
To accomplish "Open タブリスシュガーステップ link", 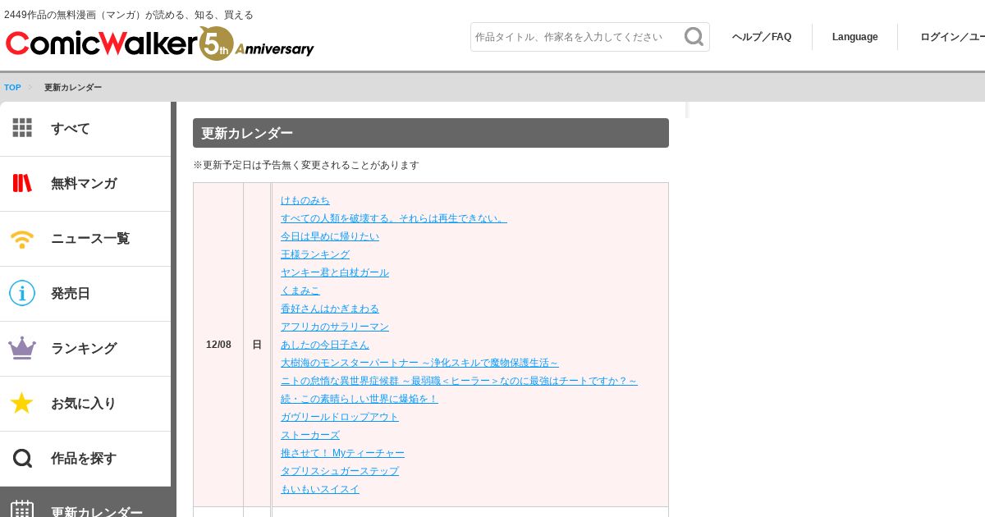I will click(340, 471).
